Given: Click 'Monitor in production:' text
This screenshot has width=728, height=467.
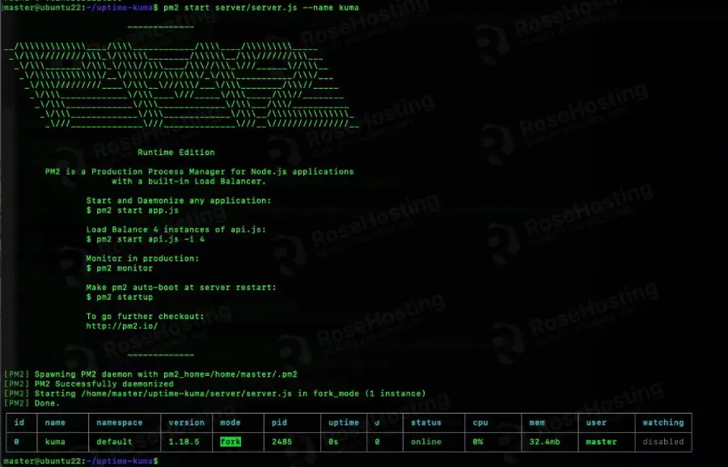Looking at the screenshot, I should pyautogui.click(x=142, y=259).
